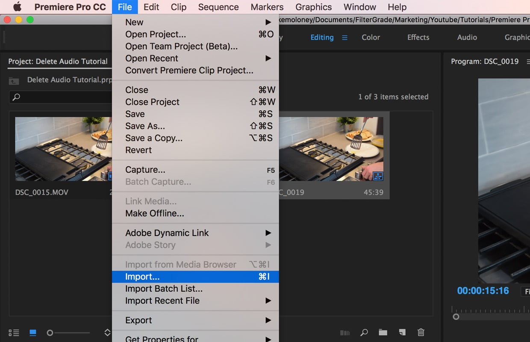Viewport: 530px width, 342px height.
Task: Expand the Adobe Dynamic Link submenu
Action: point(195,233)
